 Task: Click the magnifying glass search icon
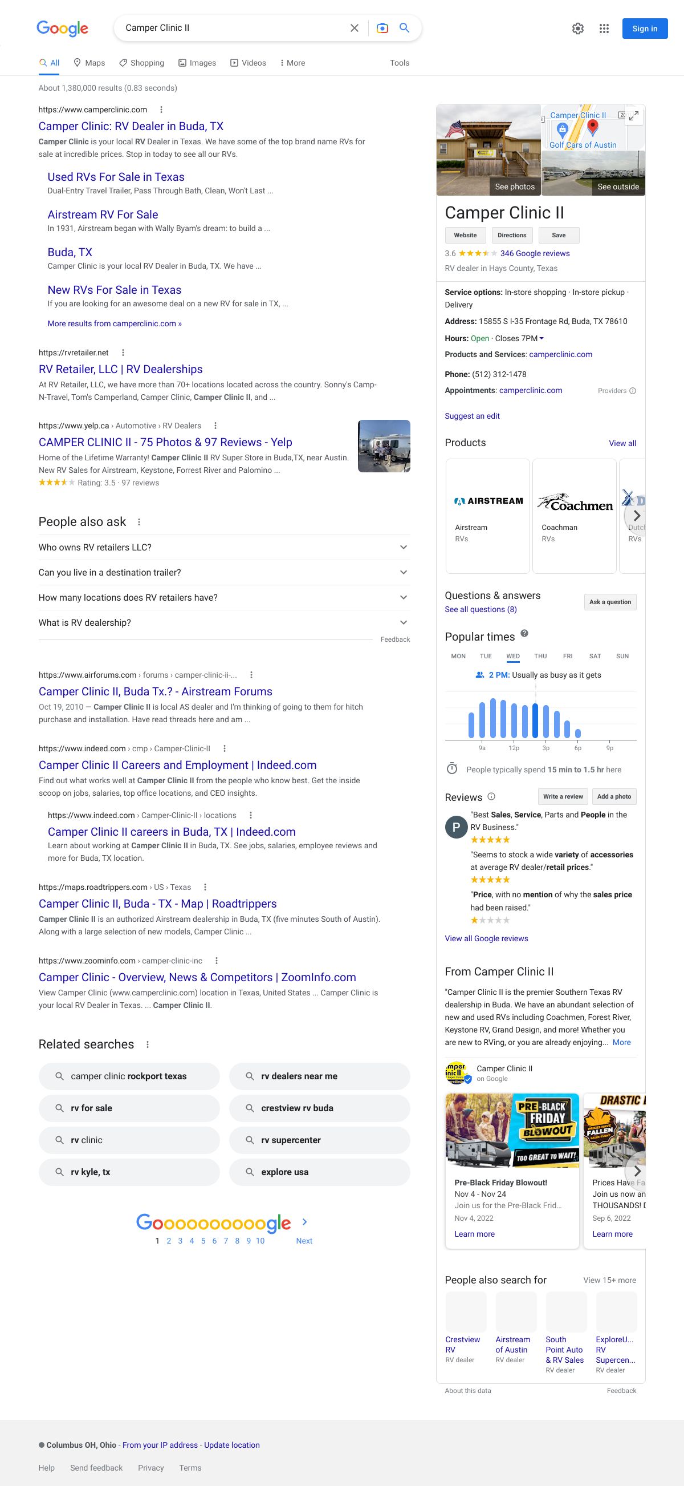(x=405, y=29)
